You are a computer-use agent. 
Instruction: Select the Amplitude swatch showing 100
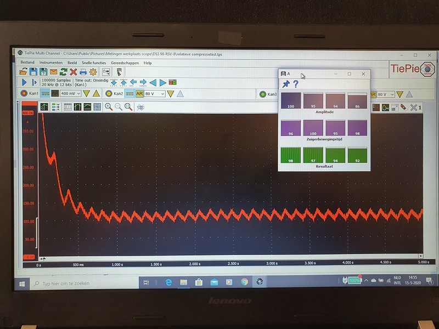pos(291,100)
